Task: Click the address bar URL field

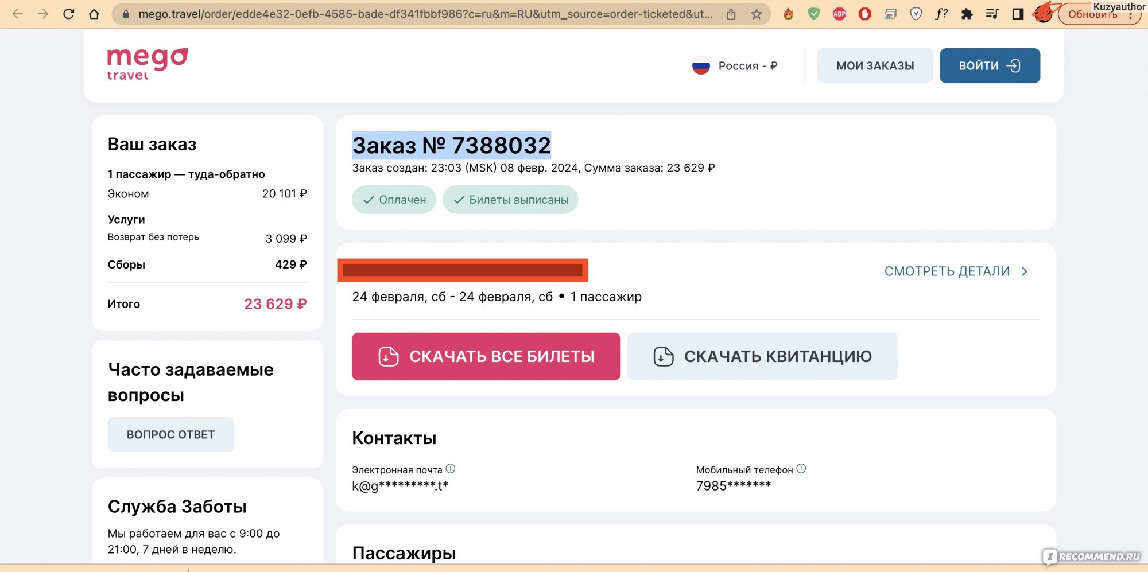Action: tap(425, 14)
